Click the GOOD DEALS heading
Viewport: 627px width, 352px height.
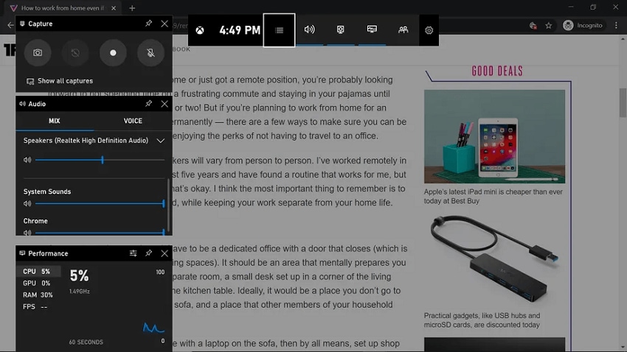(497, 71)
